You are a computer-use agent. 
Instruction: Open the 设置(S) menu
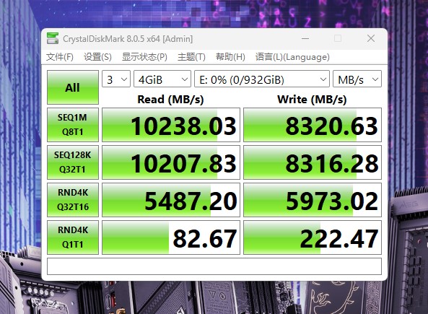pyautogui.click(x=97, y=57)
